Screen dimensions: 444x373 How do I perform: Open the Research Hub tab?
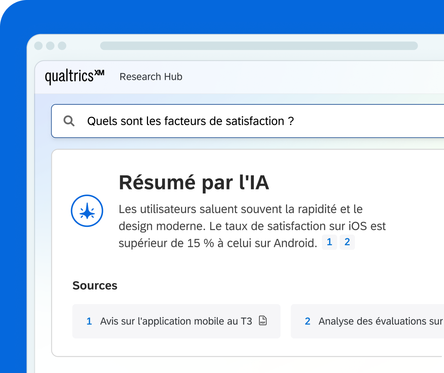[x=151, y=77]
